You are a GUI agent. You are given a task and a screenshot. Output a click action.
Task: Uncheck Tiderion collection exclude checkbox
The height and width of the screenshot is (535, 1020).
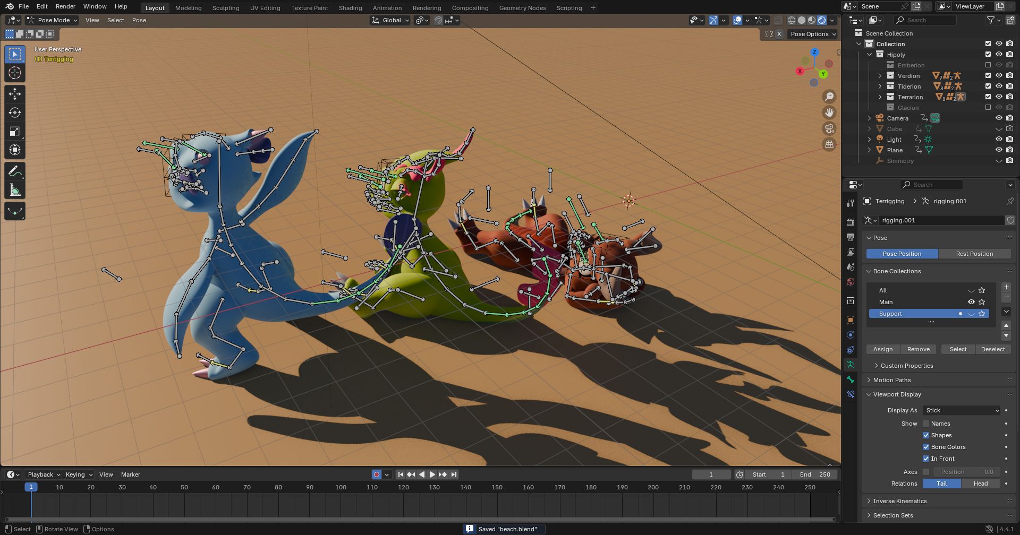click(988, 86)
